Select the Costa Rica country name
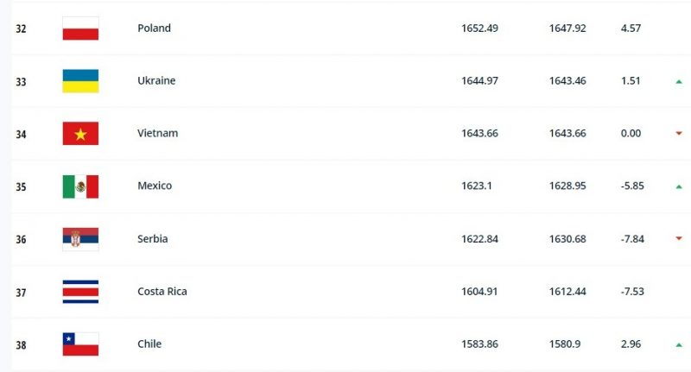Screen dimensions: 691x372 [162, 292]
